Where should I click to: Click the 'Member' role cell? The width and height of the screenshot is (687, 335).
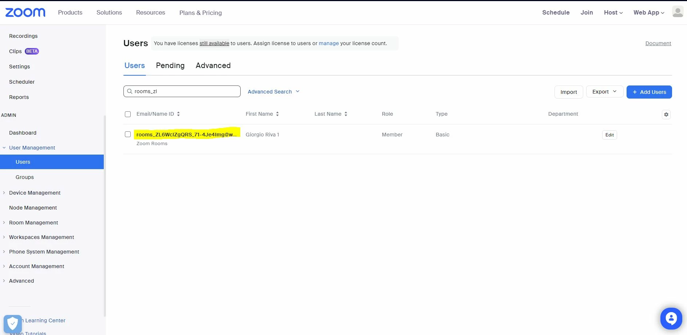pyautogui.click(x=392, y=135)
